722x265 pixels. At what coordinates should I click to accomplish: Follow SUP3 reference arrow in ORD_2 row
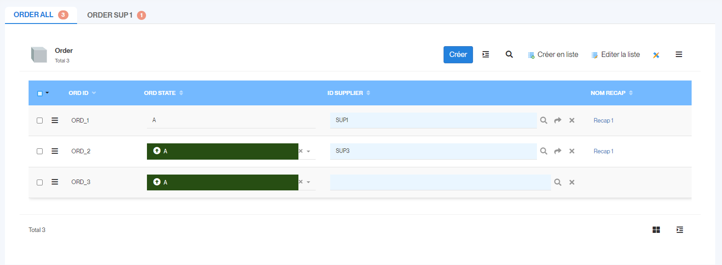click(558, 151)
